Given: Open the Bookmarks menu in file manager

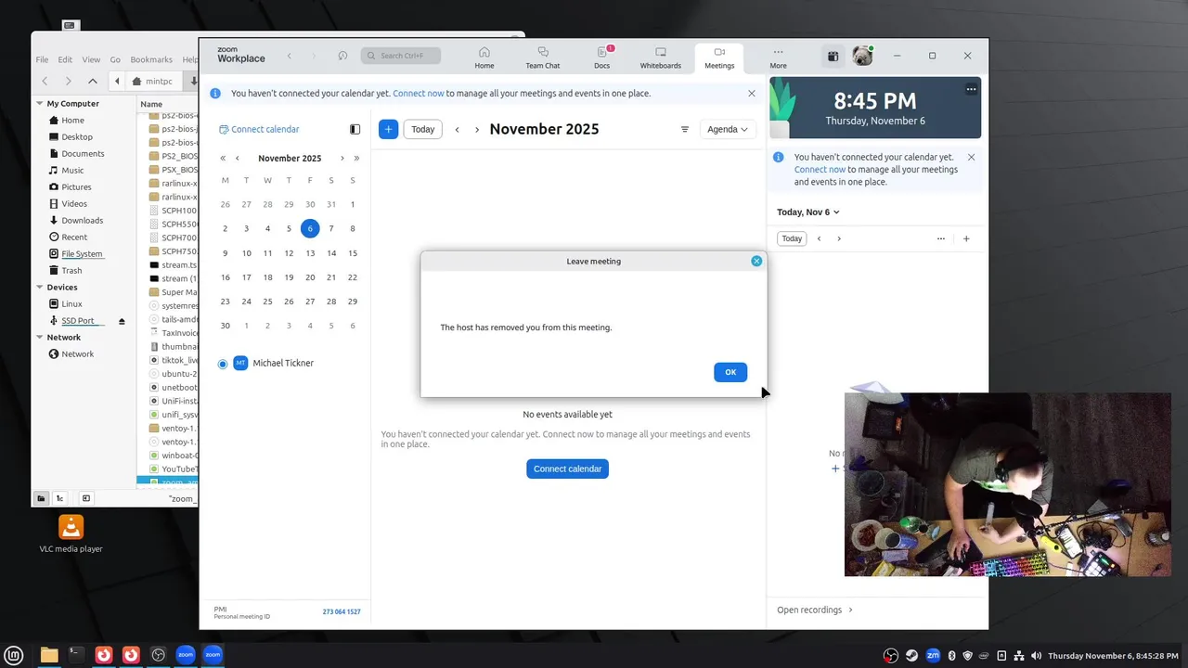Looking at the screenshot, I should pos(151,59).
